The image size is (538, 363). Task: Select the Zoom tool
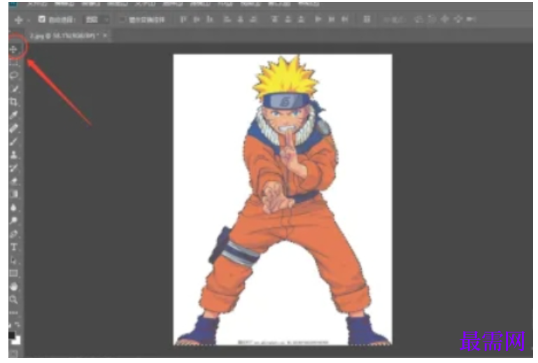click(13, 299)
